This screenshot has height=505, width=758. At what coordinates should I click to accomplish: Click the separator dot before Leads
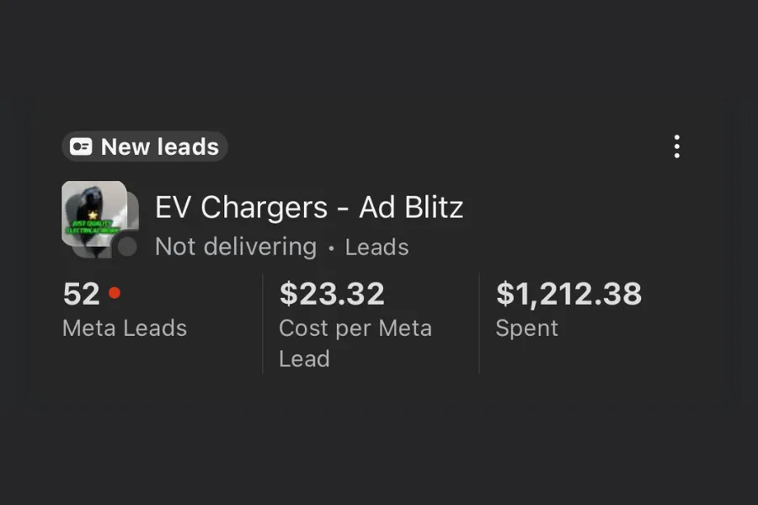(x=331, y=248)
